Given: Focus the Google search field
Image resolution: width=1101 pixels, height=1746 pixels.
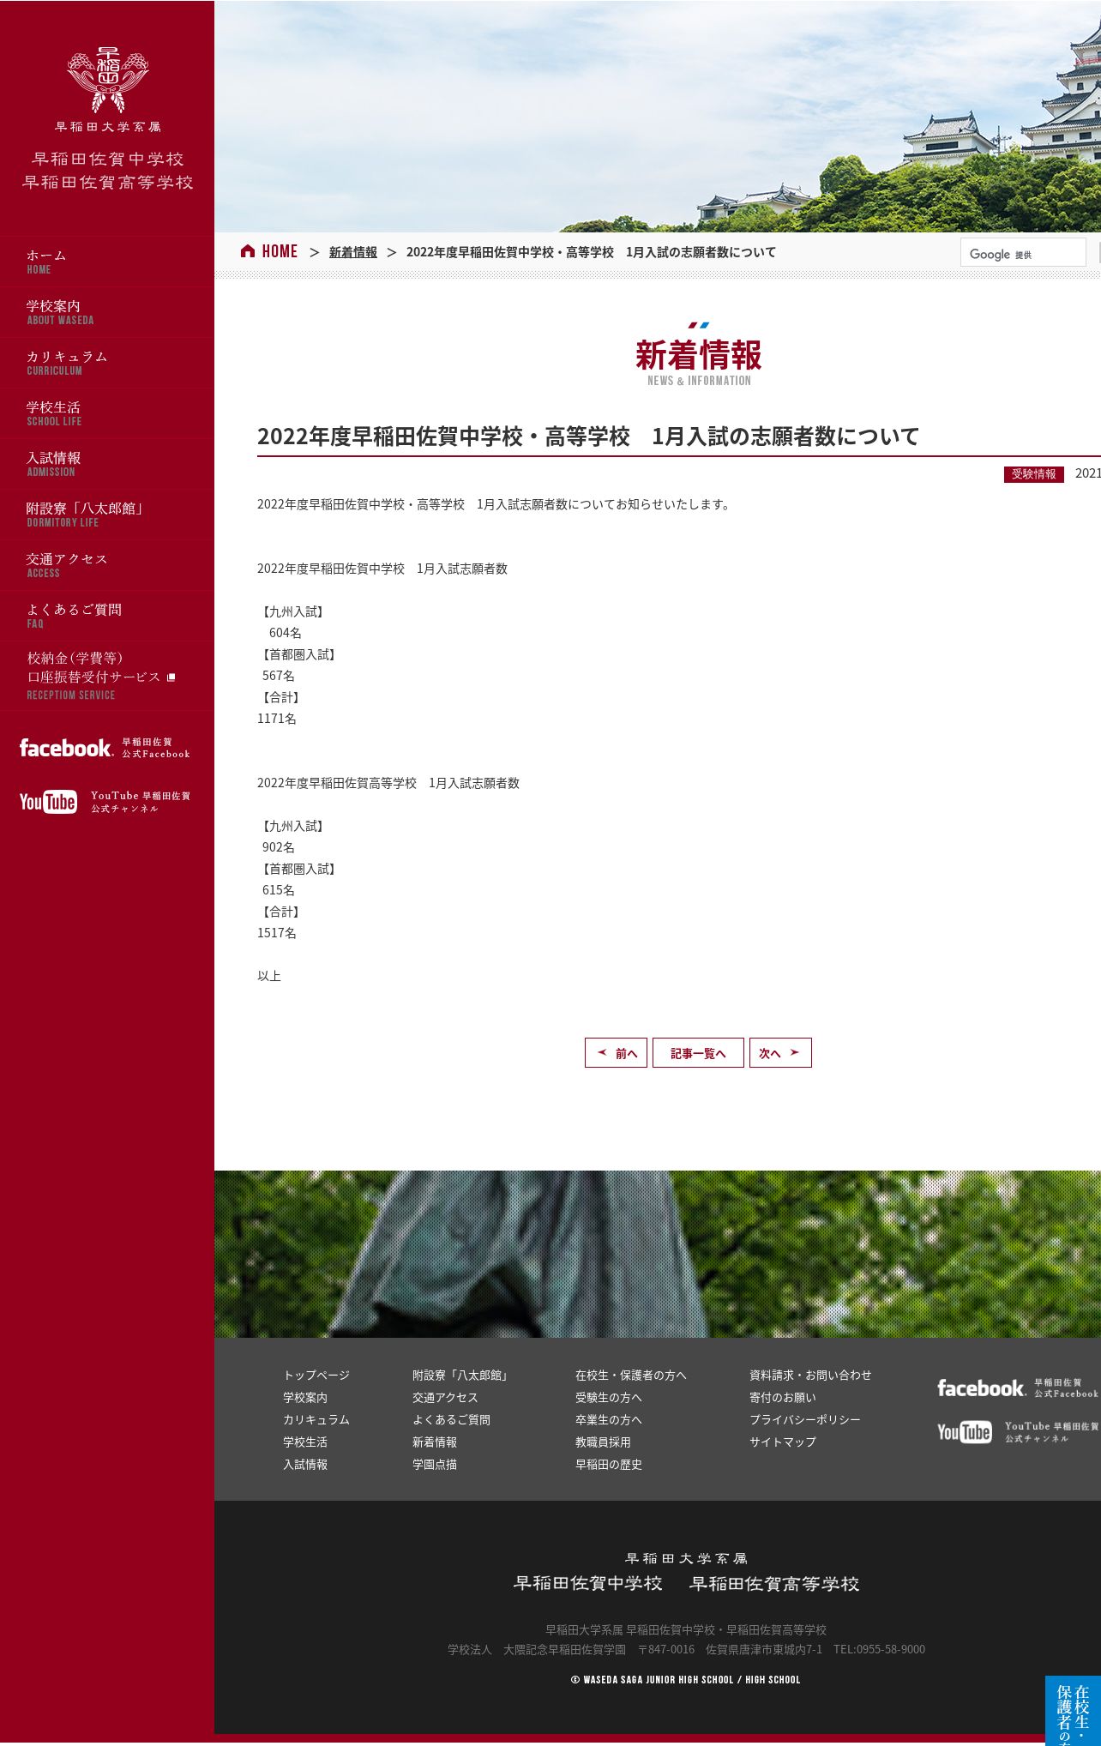Looking at the screenshot, I should pos(1023,252).
